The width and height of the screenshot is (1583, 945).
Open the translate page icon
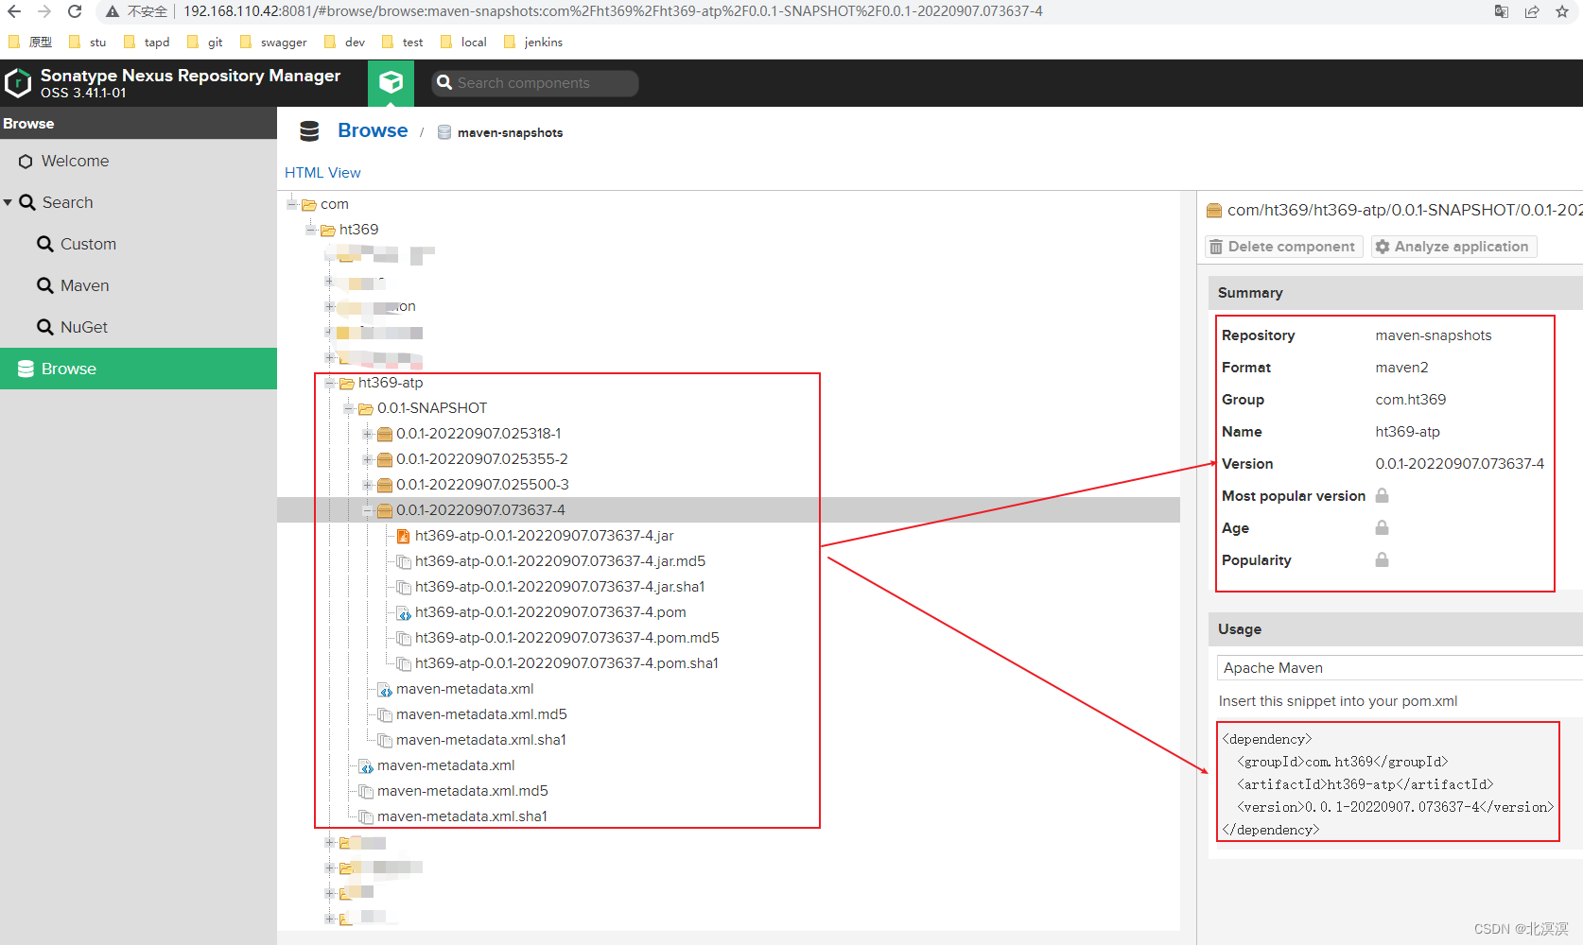point(1502,11)
